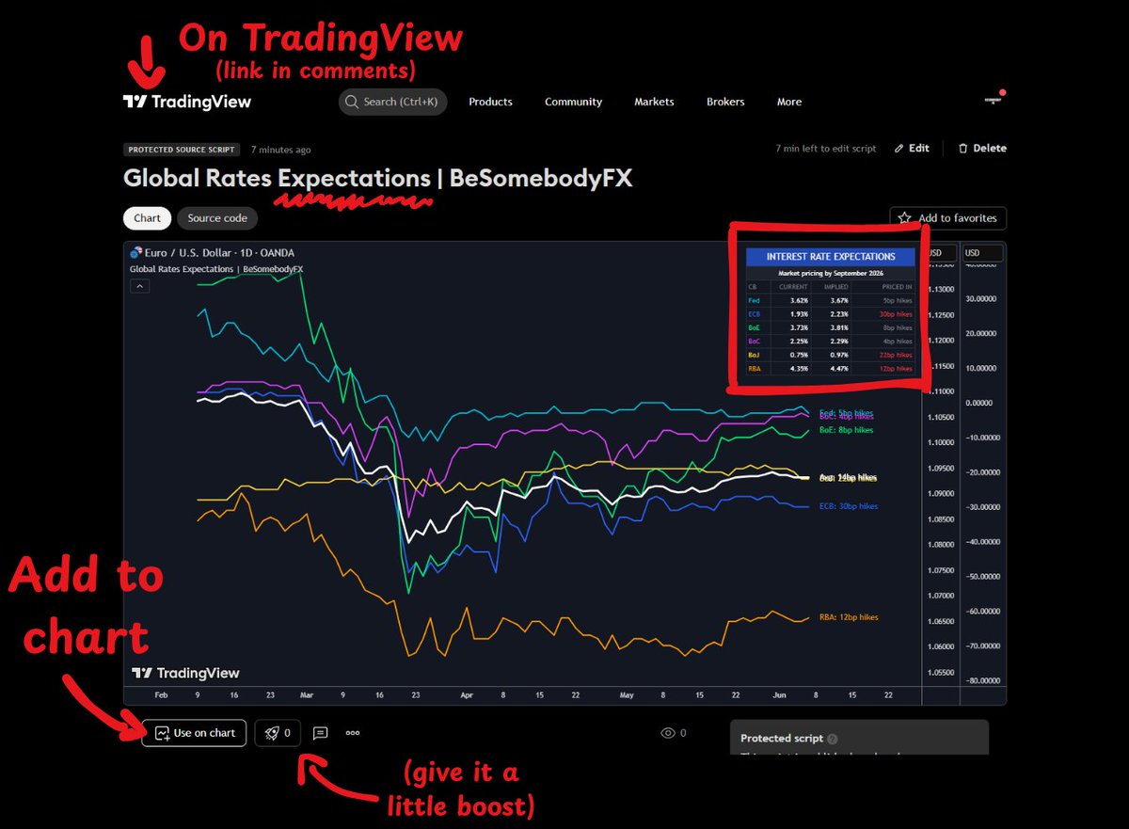Click the BoC implied rate 2.29%

tap(836, 342)
